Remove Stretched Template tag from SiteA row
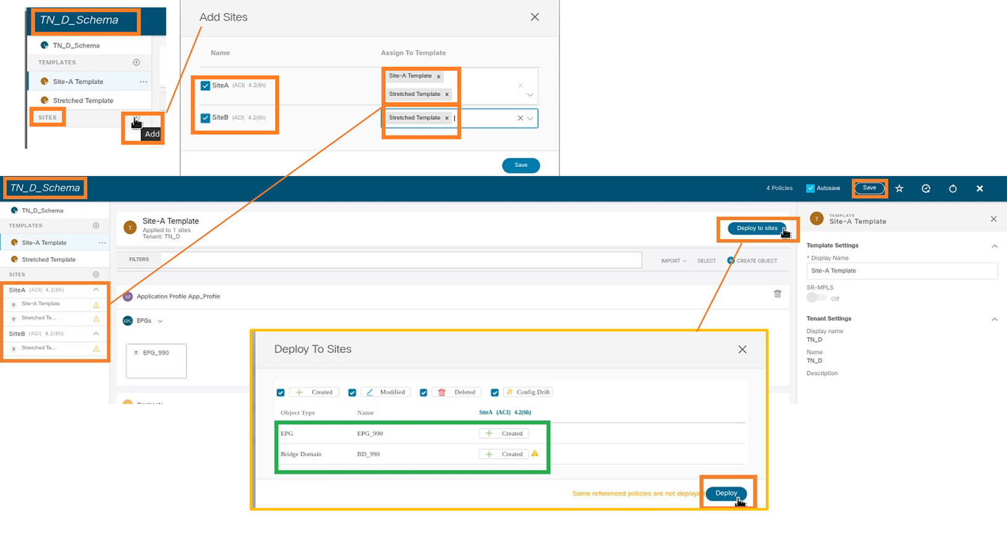 click(447, 95)
